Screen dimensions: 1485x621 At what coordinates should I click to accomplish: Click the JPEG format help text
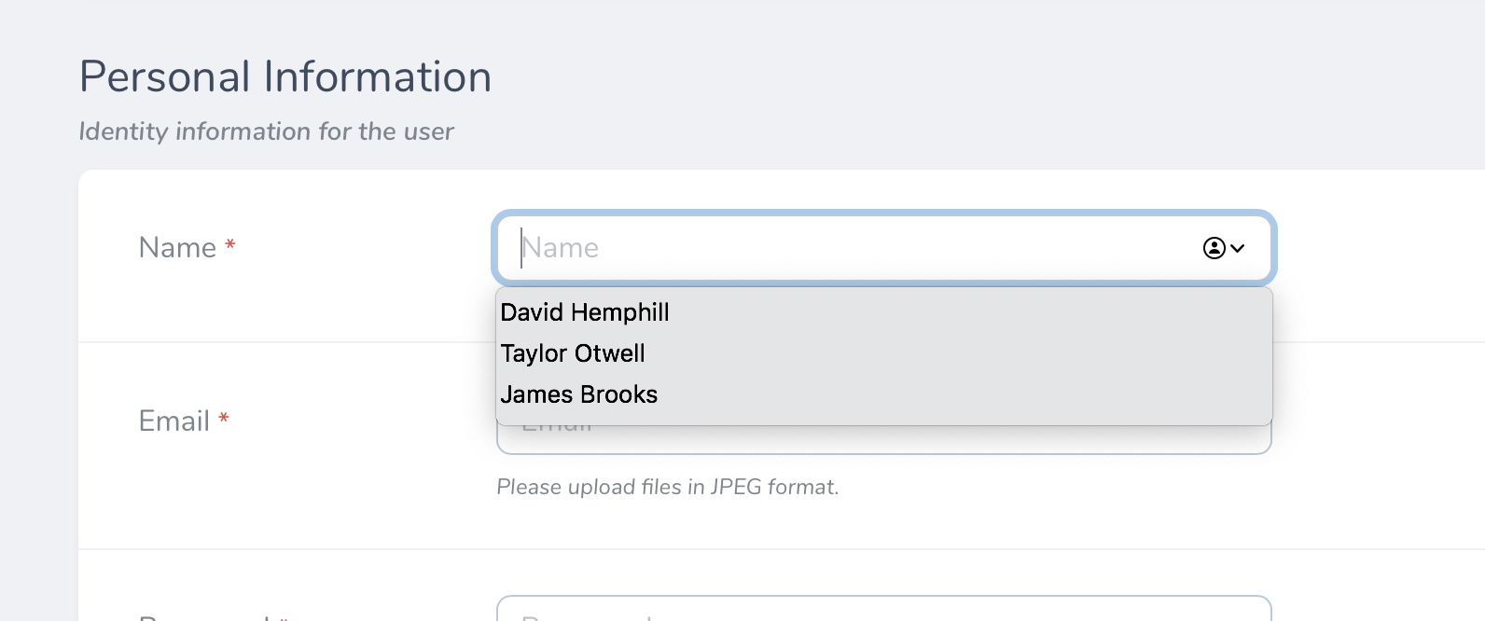pyautogui.click(x=668, y=487)
